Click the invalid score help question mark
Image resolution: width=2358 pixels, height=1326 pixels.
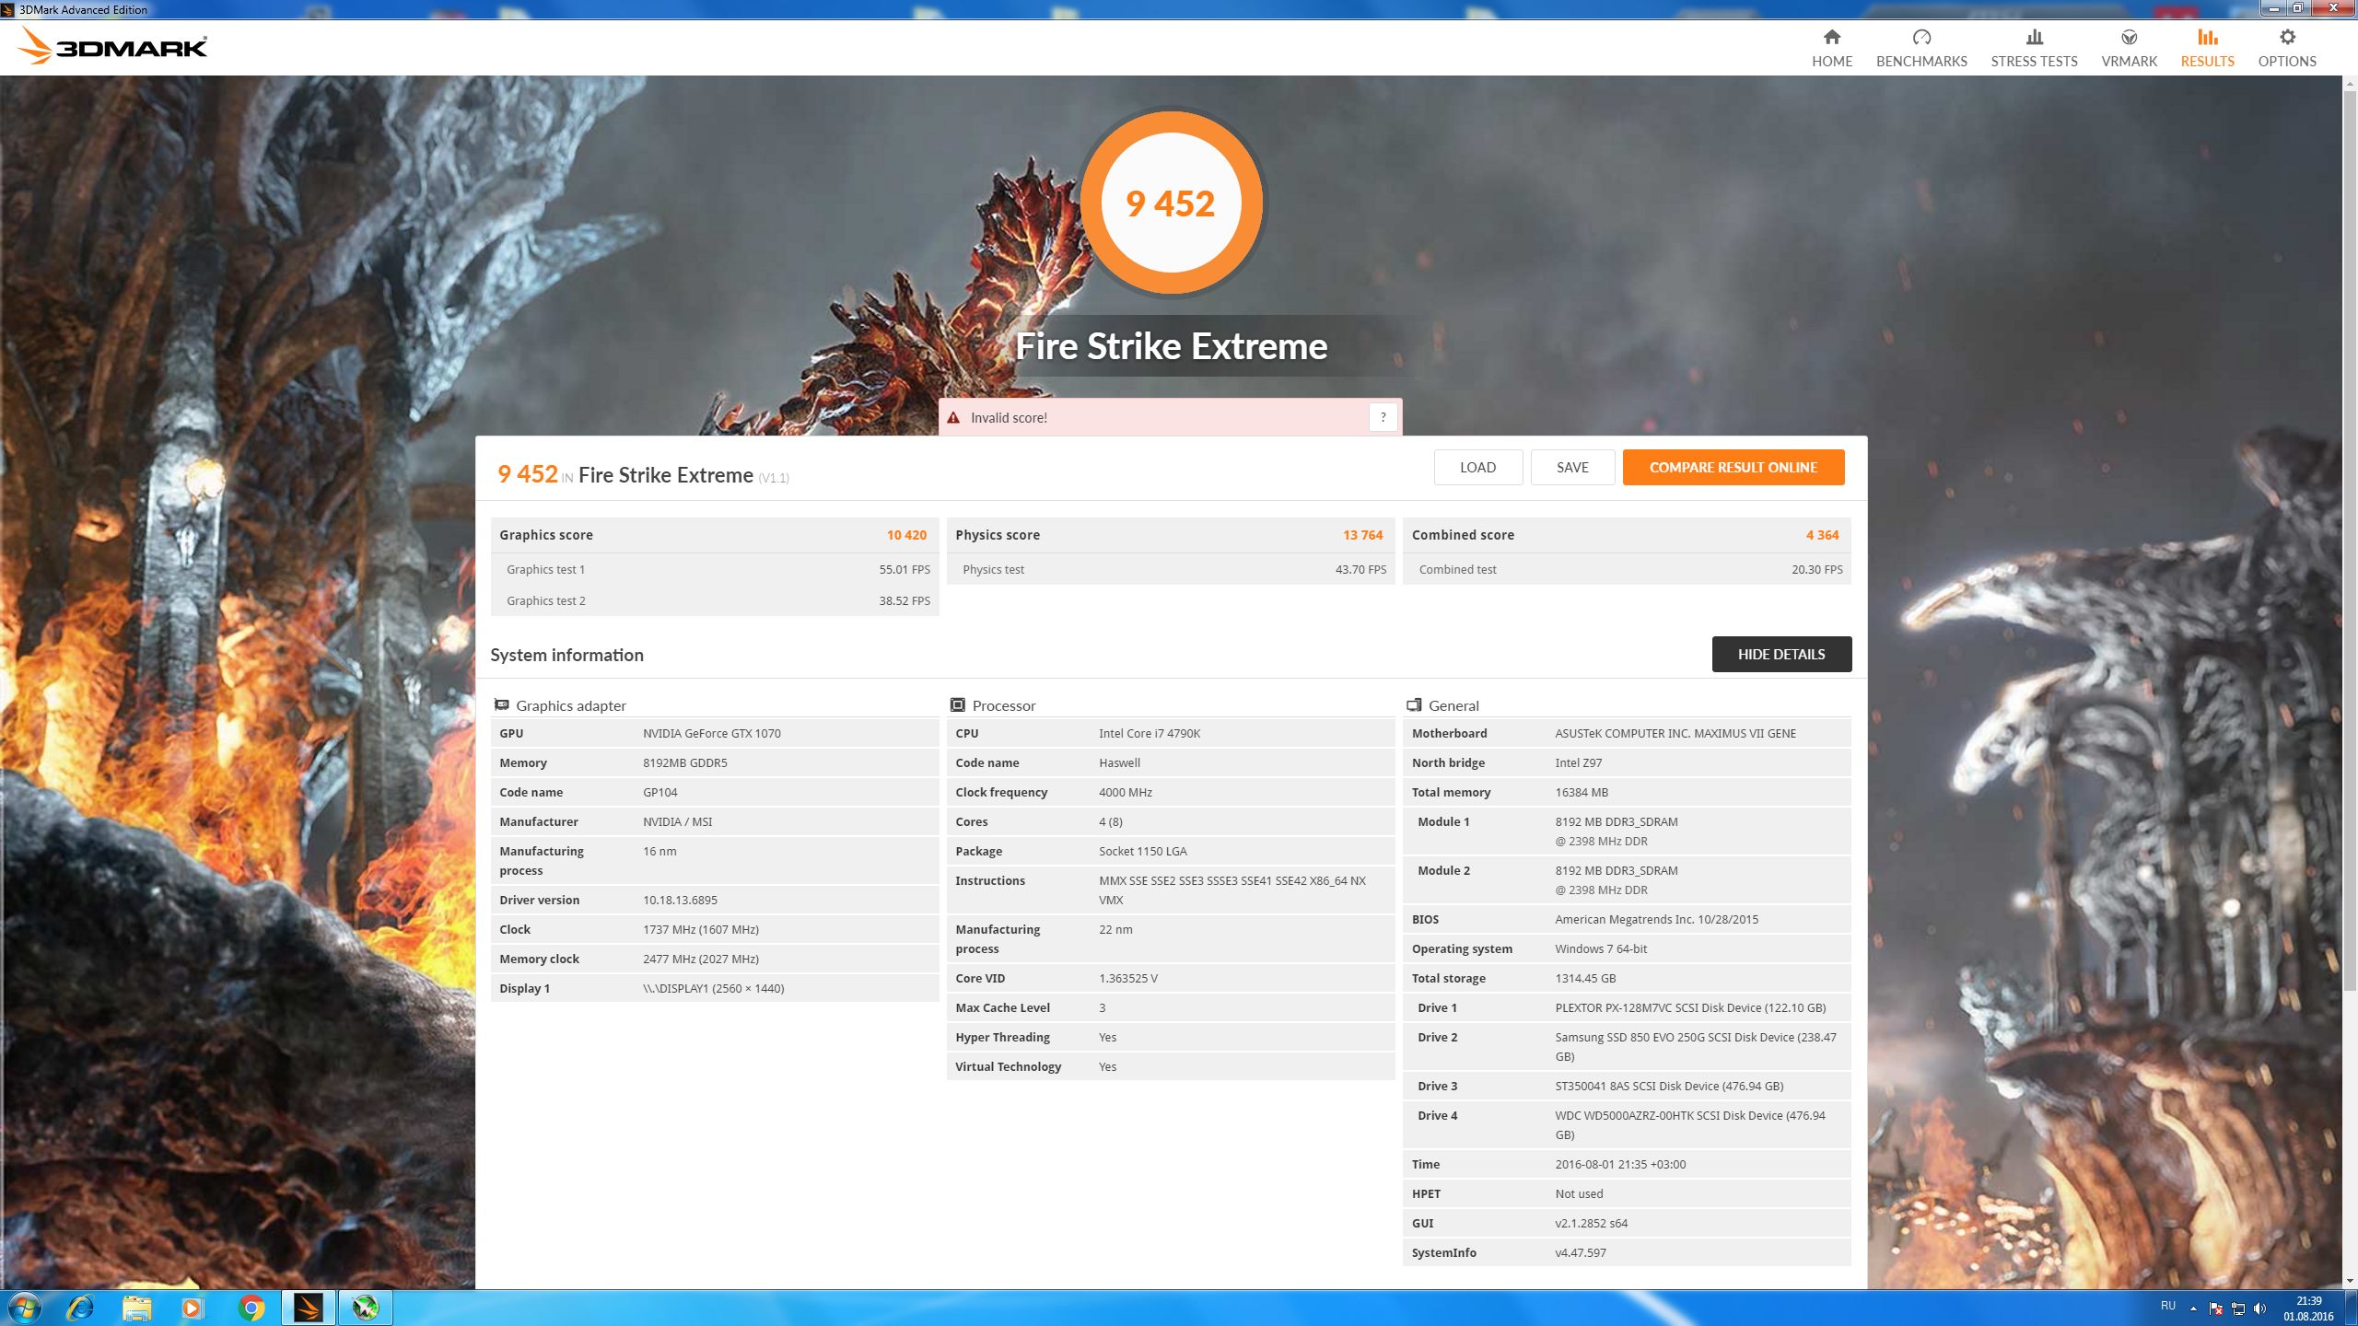point(1383,417)
